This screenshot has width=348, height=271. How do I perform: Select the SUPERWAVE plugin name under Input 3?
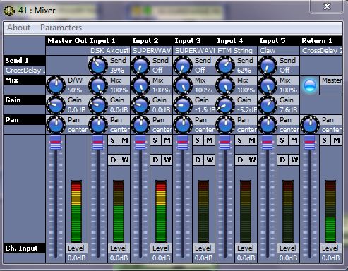[x=194, y=51]
